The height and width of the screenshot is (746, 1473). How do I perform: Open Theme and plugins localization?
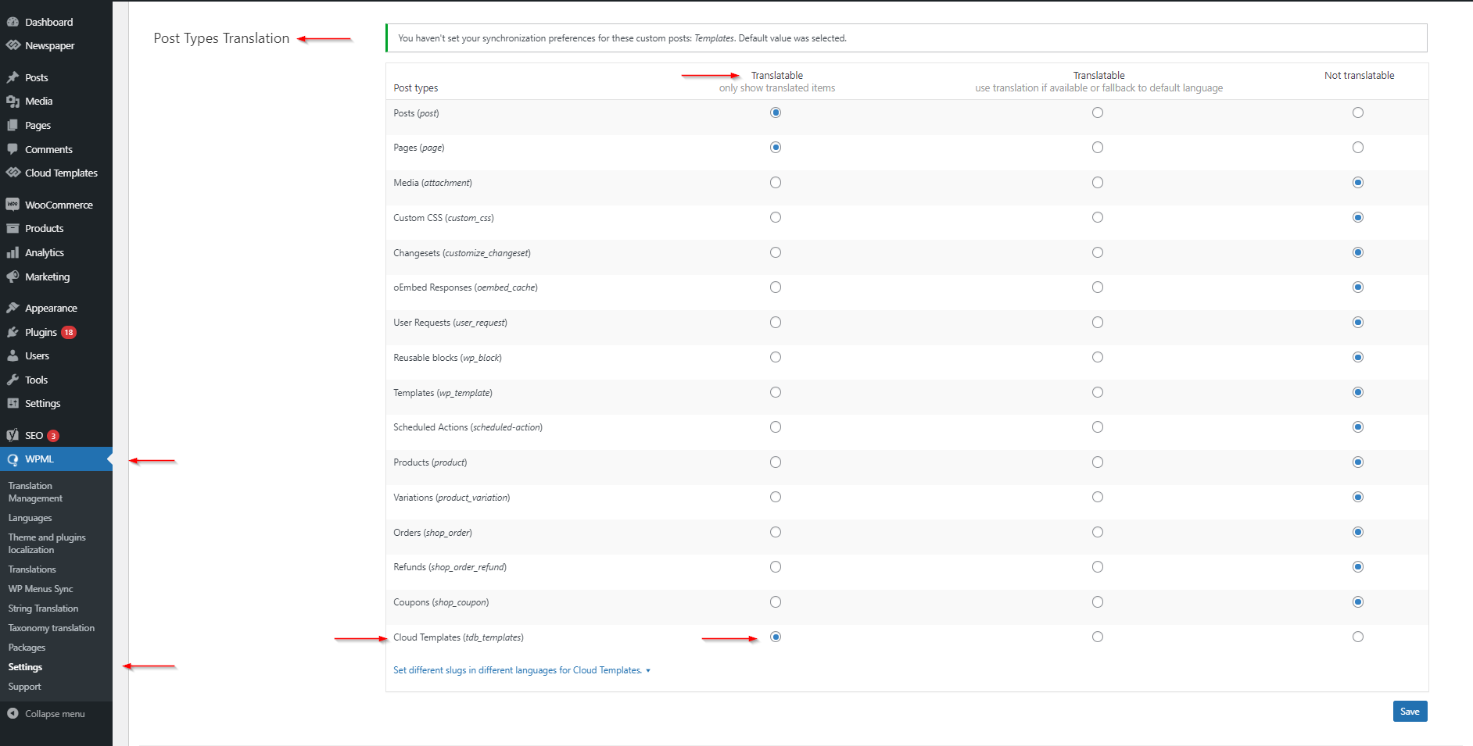tap(47, 544)
